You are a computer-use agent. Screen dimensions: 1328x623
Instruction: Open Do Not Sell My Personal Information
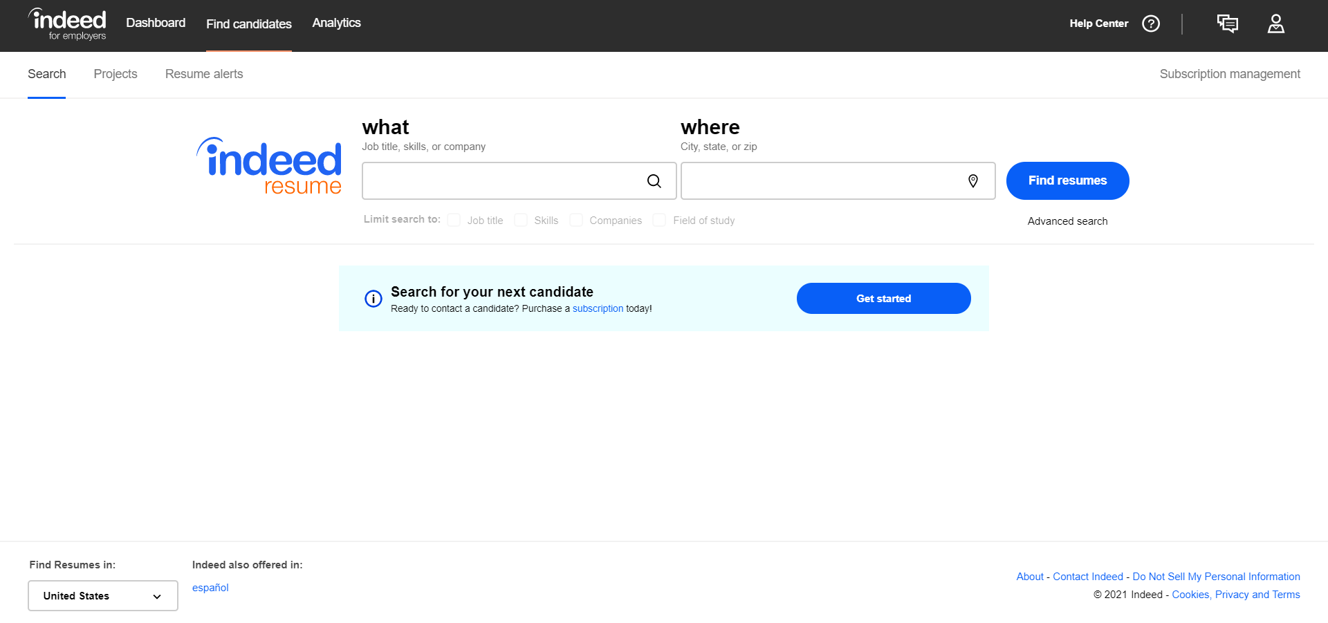click(1216, 577)
